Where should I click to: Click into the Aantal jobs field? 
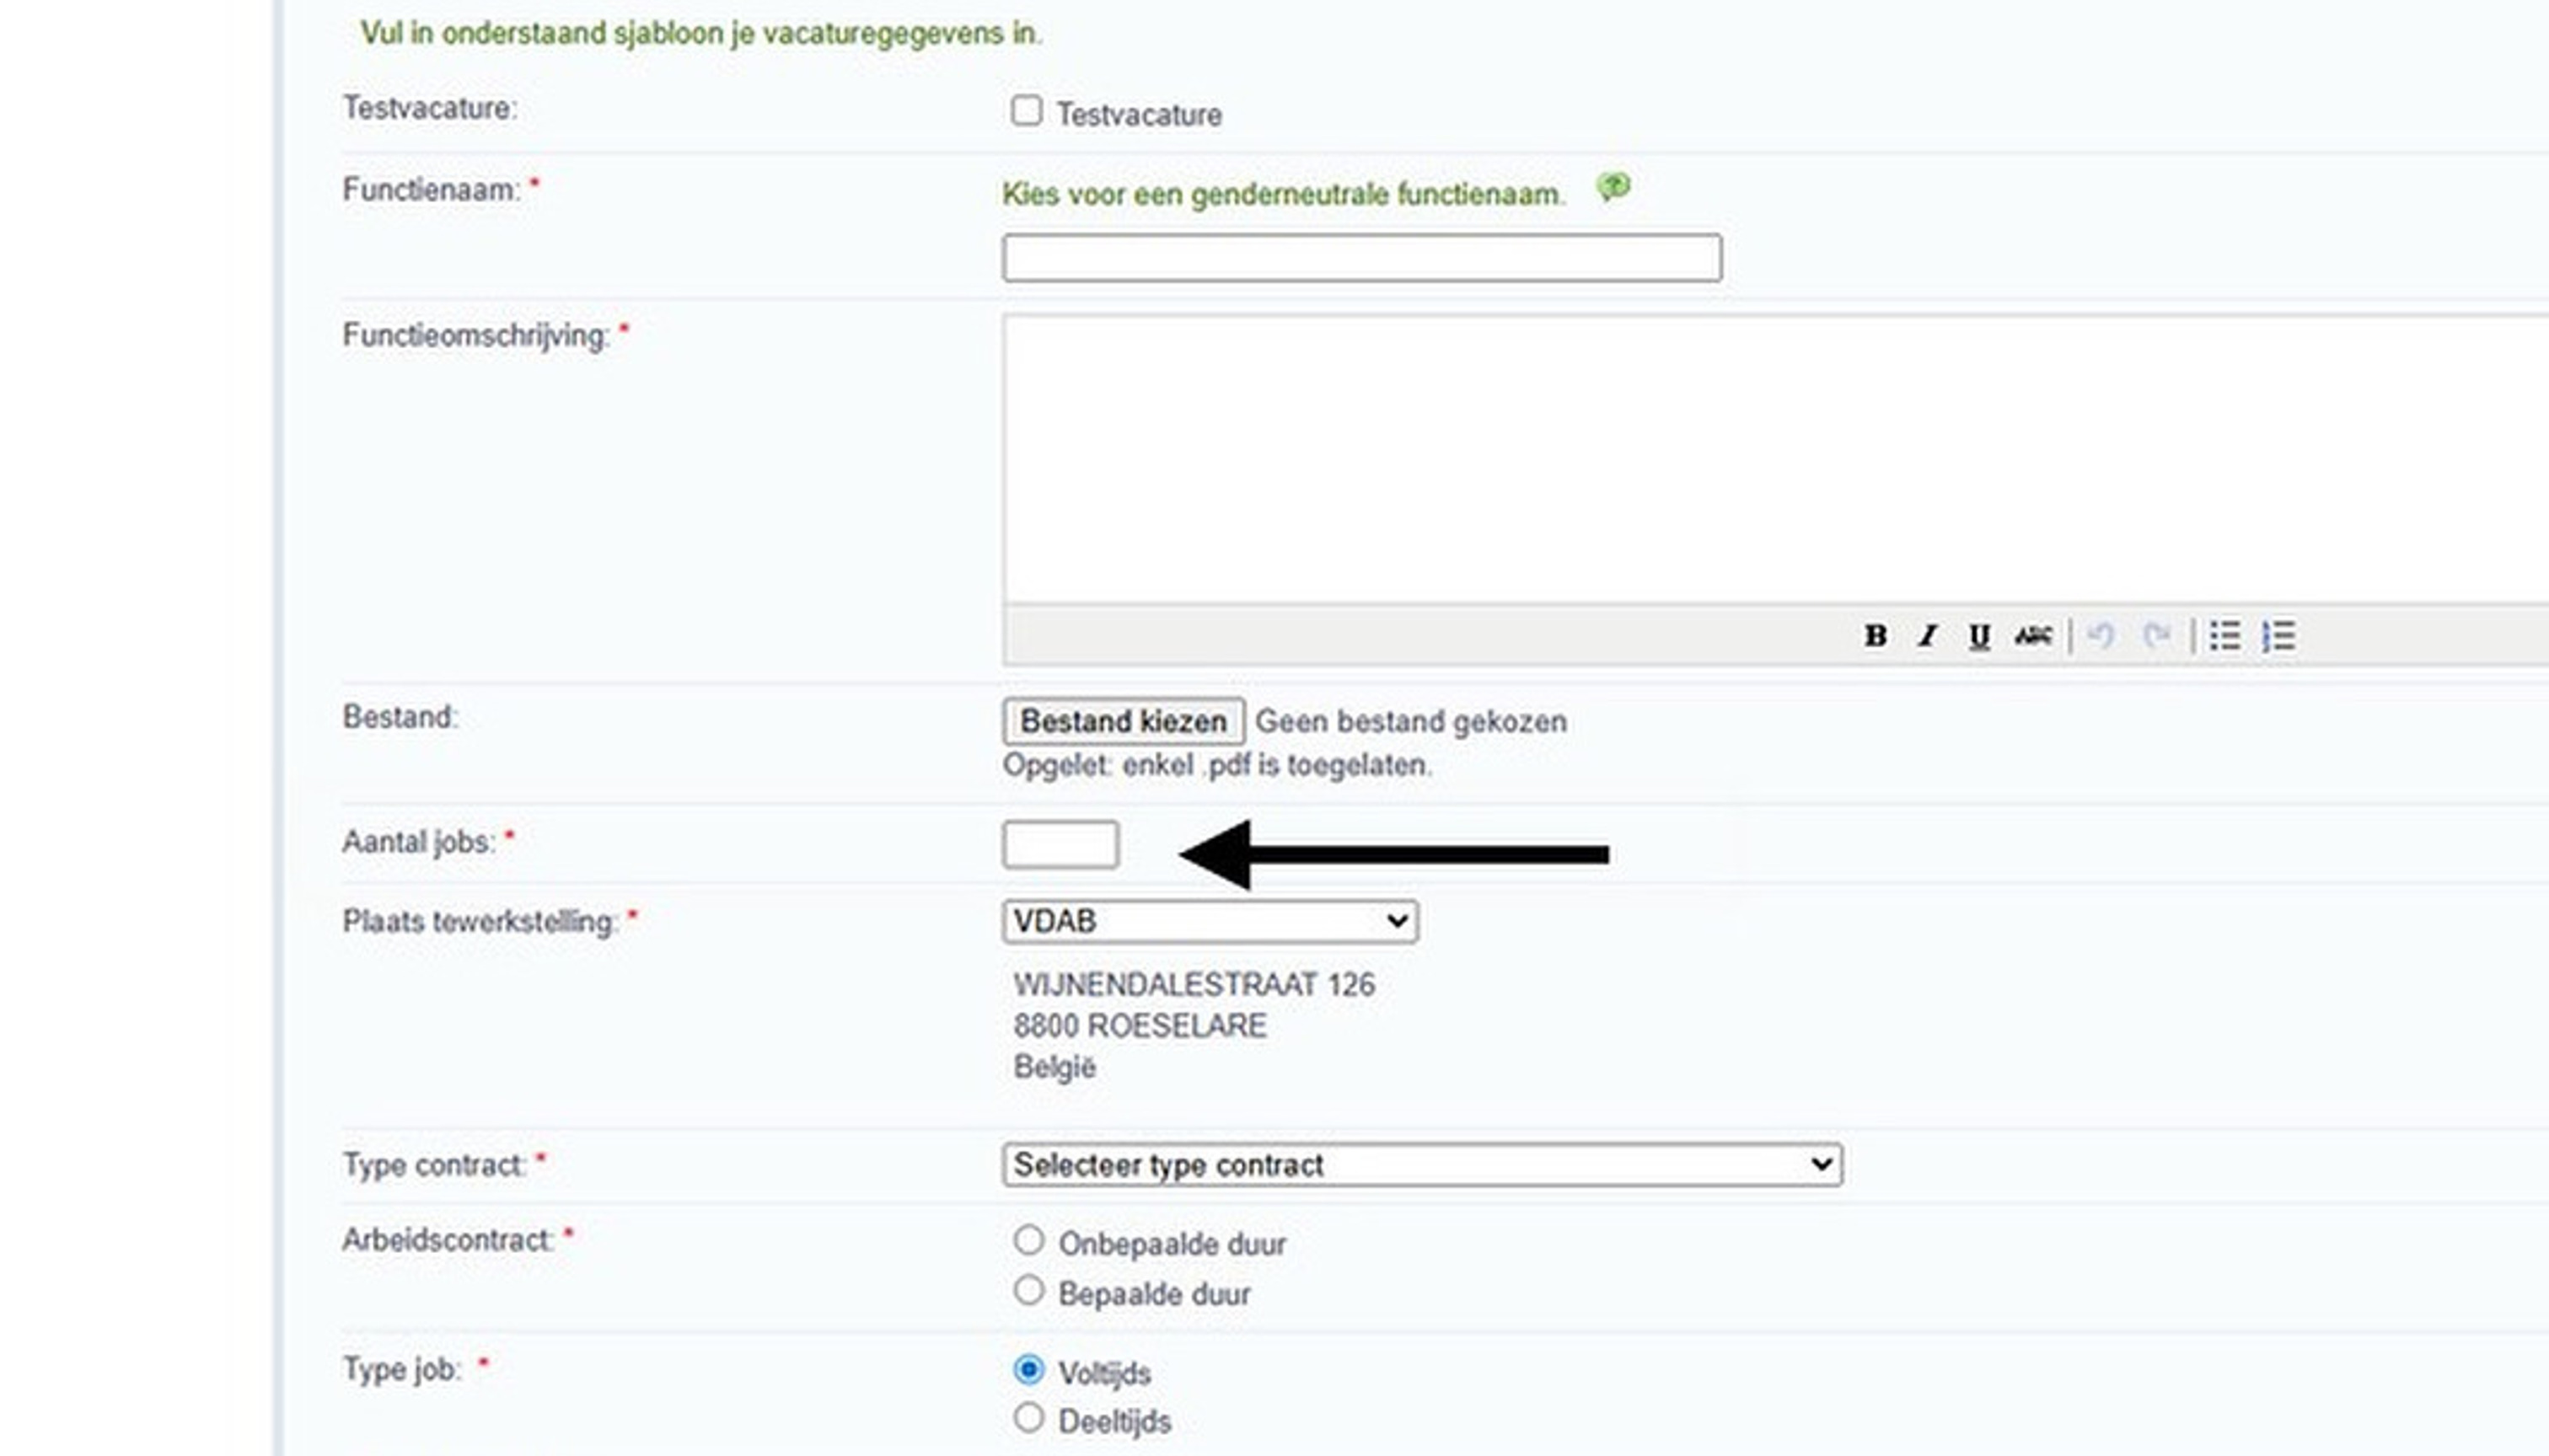click(1060, 845)
